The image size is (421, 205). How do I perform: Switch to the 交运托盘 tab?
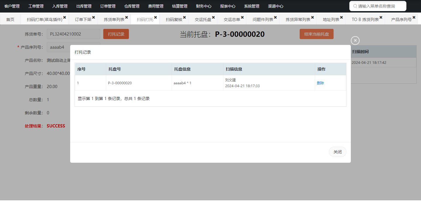pyautogui.click(x=203, y=20)
